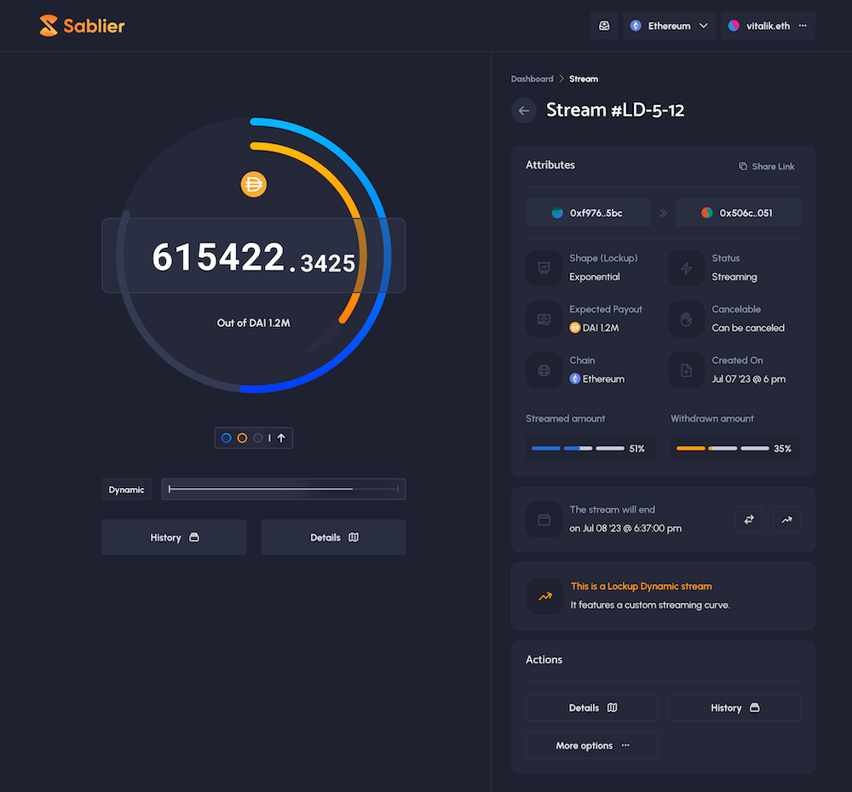Toggle the blue ring display option
852x792 pixels.
click(227, 438)
